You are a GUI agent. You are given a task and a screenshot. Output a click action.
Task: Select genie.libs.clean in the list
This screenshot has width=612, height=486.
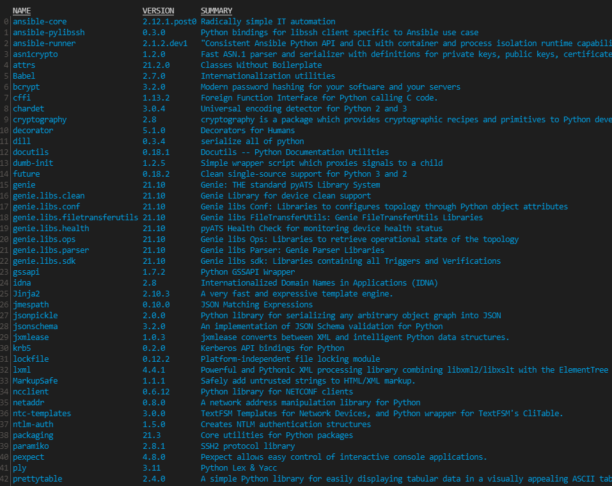[x=49, y=196]
